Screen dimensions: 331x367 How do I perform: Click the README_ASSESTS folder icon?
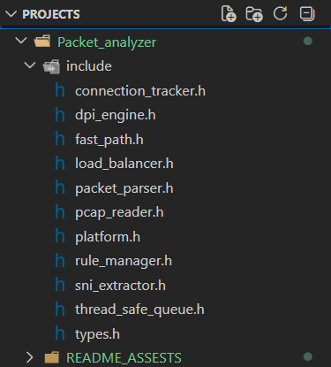[x=52, y=357]
